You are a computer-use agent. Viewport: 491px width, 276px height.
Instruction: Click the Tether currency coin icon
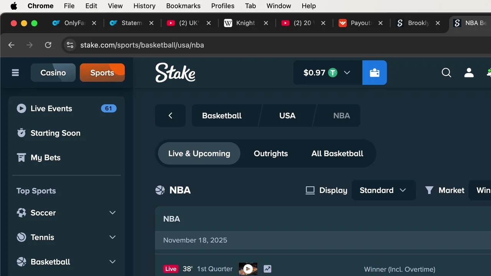coord(333,72)
